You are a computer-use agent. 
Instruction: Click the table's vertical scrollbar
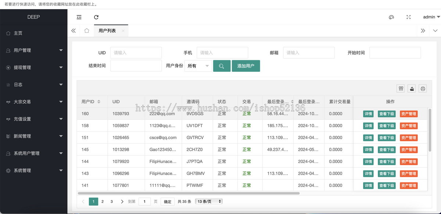[x=430, y=130]
